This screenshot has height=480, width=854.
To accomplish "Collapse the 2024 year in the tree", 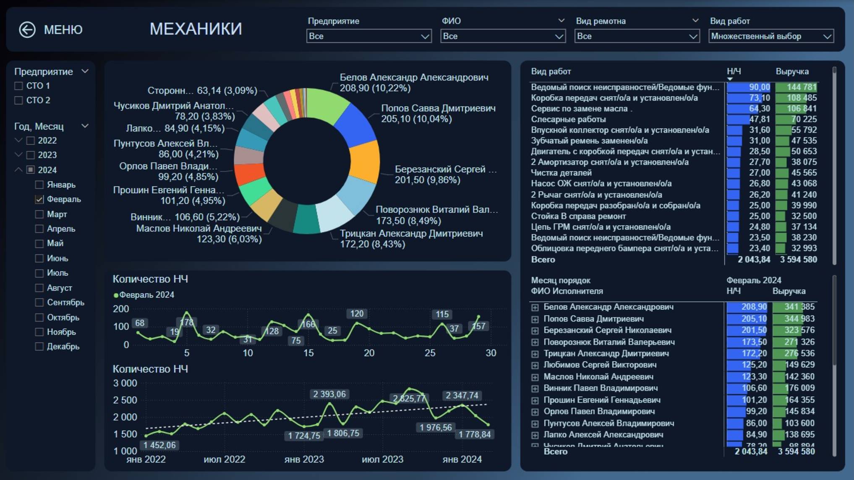I will [18, 170].
